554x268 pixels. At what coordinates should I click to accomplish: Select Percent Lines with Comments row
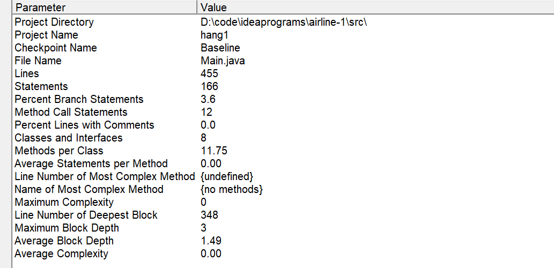[x=283, y=125]
